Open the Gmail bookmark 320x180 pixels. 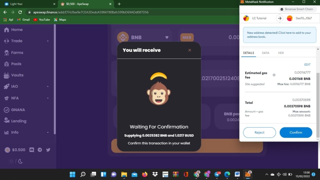coord(23,20)
